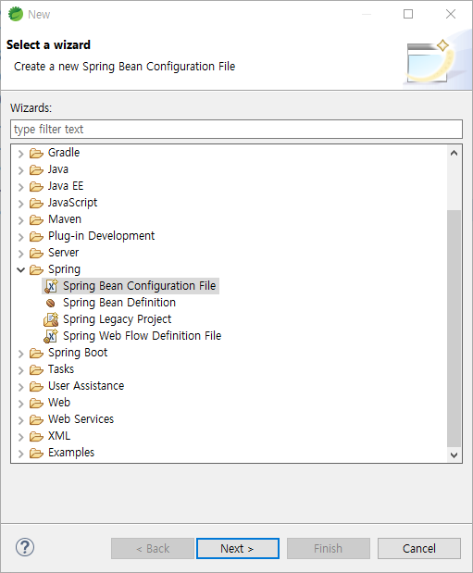The width and height of the screenshot is (473, 573).
Task: Click the Spring Web Flow Definition File icon
Action: click(x=51, y=336)
